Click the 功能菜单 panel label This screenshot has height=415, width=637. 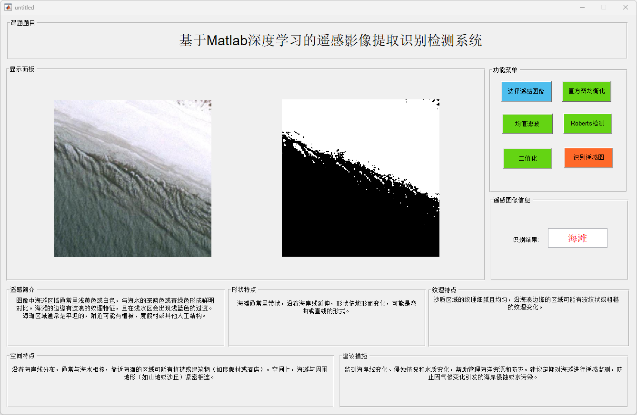pos(505,70)
